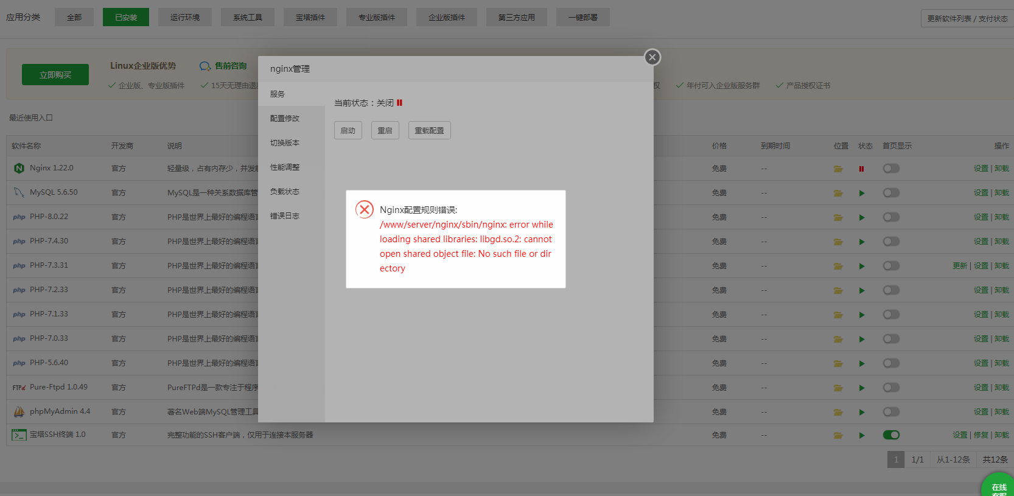The width and height of the screenshot is (1014, 496).
Task: Click the Nginx 1.22.0 logo icon
Action: pos(19,168)
